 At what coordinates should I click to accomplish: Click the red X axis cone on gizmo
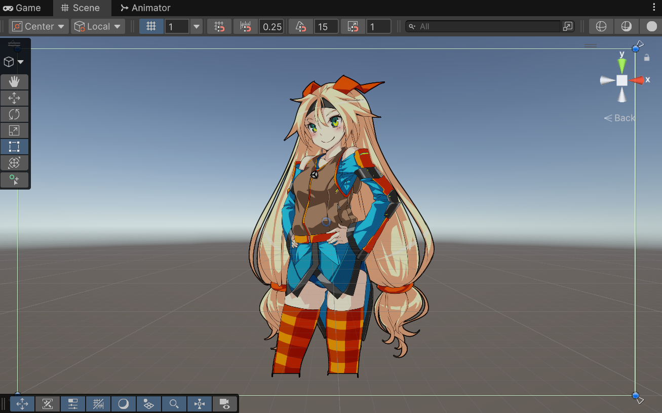(637, 80)
